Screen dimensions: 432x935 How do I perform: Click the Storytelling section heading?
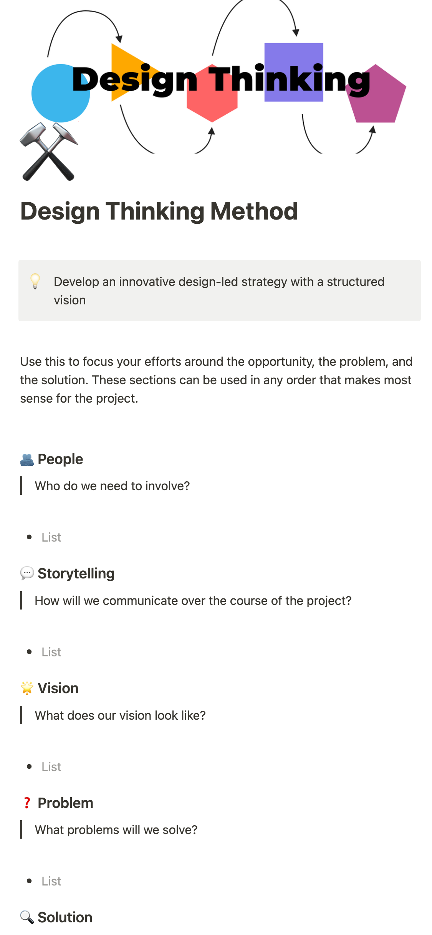tap(76, 573)
